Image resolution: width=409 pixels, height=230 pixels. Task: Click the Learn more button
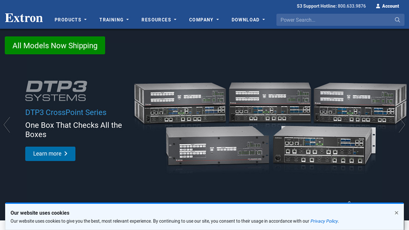point(50,154)
